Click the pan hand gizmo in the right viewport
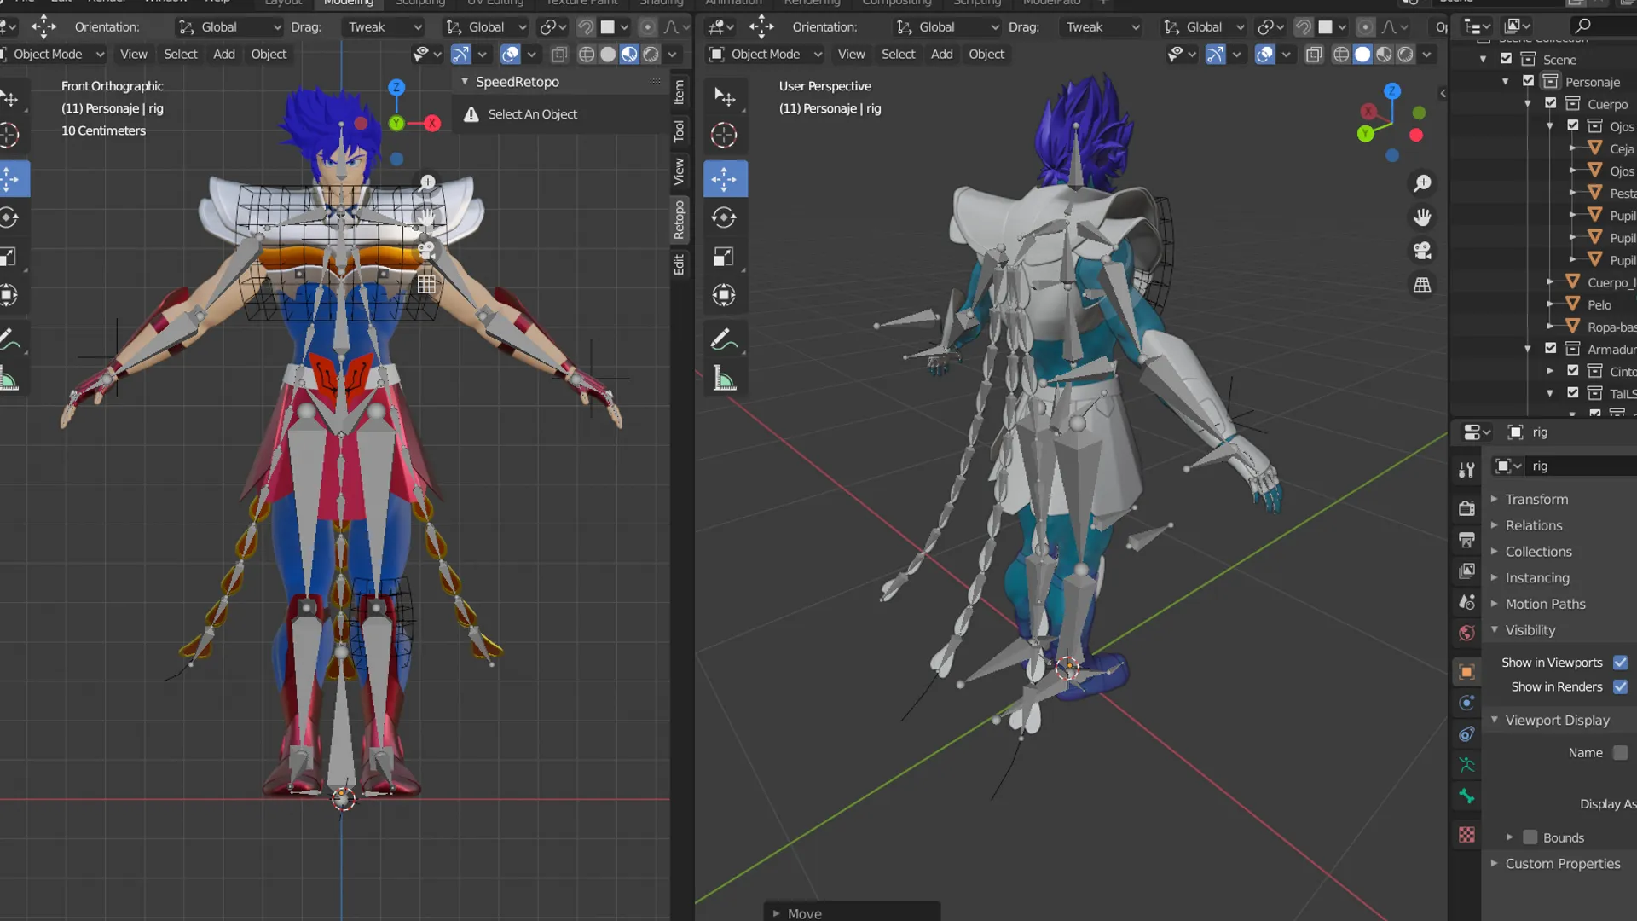Screen dimensions: 1637x921 click(1422, 217)
